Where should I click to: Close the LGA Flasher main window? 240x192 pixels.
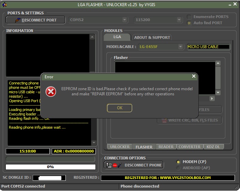(x=235, y=4)
